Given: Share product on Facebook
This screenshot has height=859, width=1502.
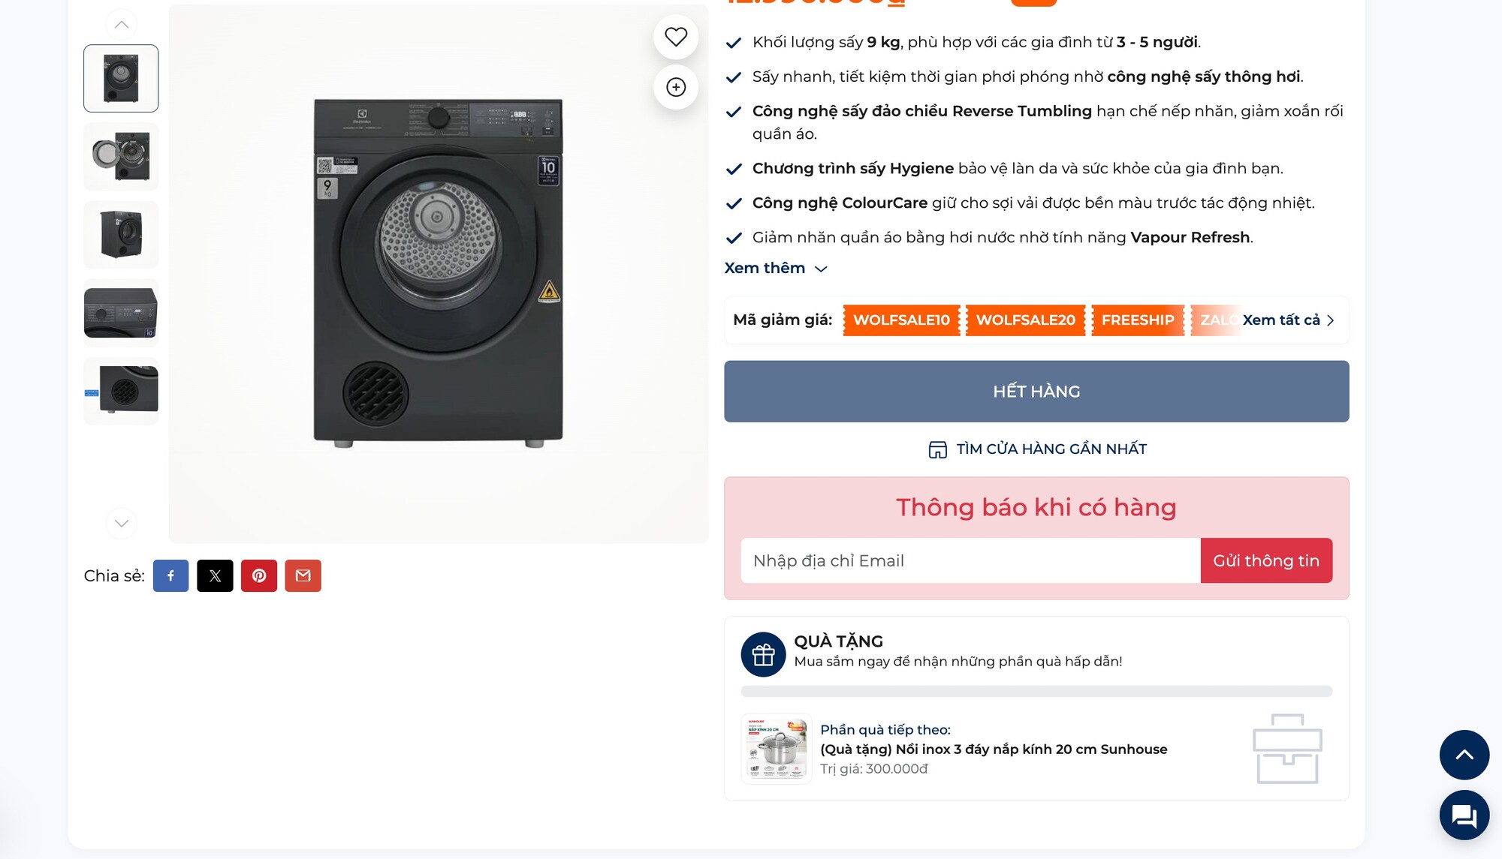Looking at the screenshot, I should click(x=170, y=575).
